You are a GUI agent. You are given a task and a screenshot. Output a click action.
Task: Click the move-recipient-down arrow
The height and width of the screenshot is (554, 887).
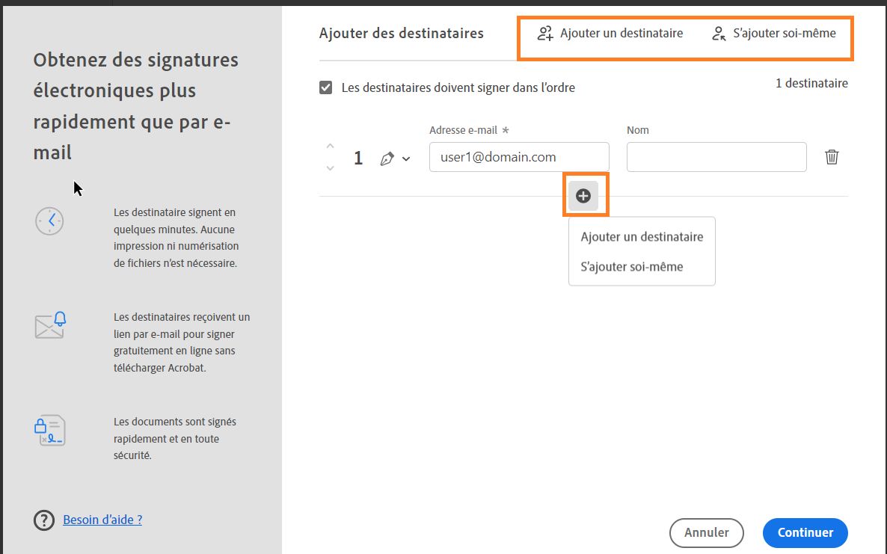click(x=330, y=168)
